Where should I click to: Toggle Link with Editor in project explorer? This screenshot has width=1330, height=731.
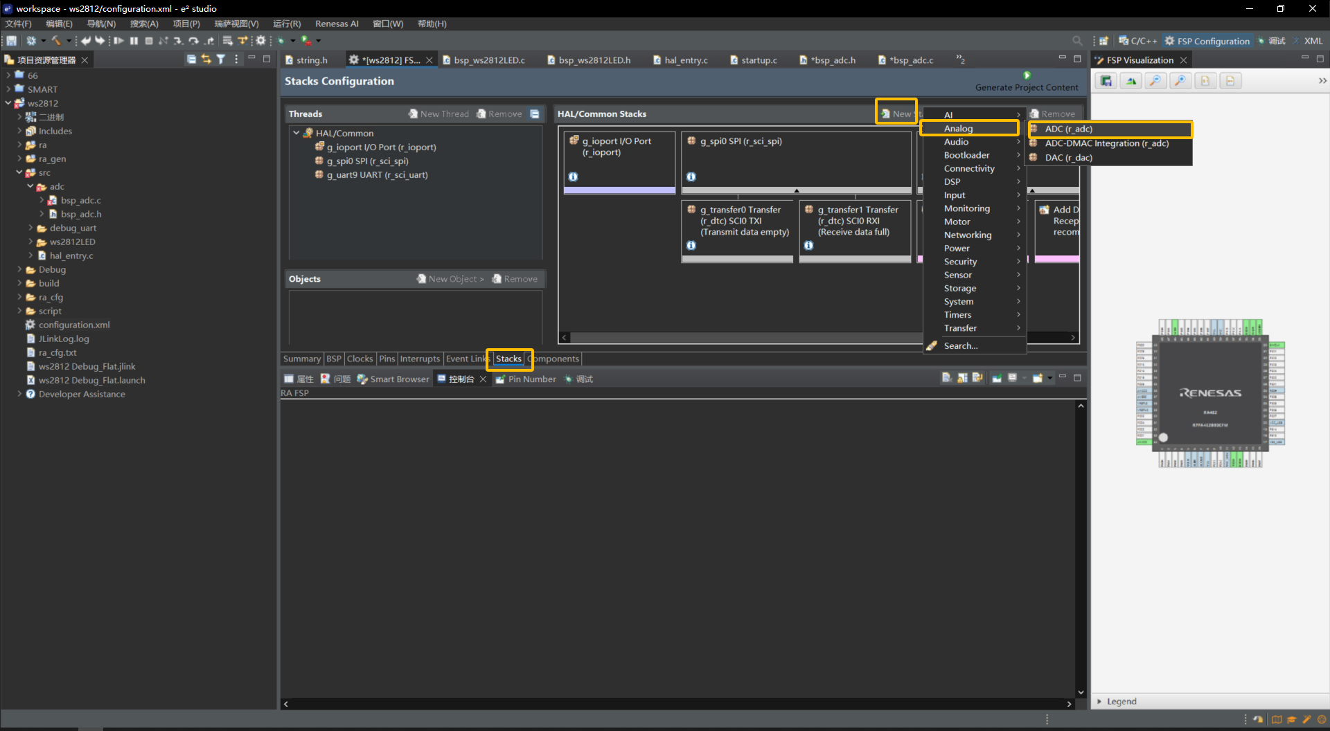coord(206,60)
